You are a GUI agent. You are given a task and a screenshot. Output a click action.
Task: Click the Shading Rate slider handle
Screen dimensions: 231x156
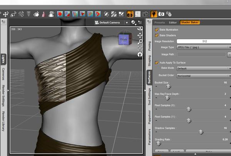point(158,143)
